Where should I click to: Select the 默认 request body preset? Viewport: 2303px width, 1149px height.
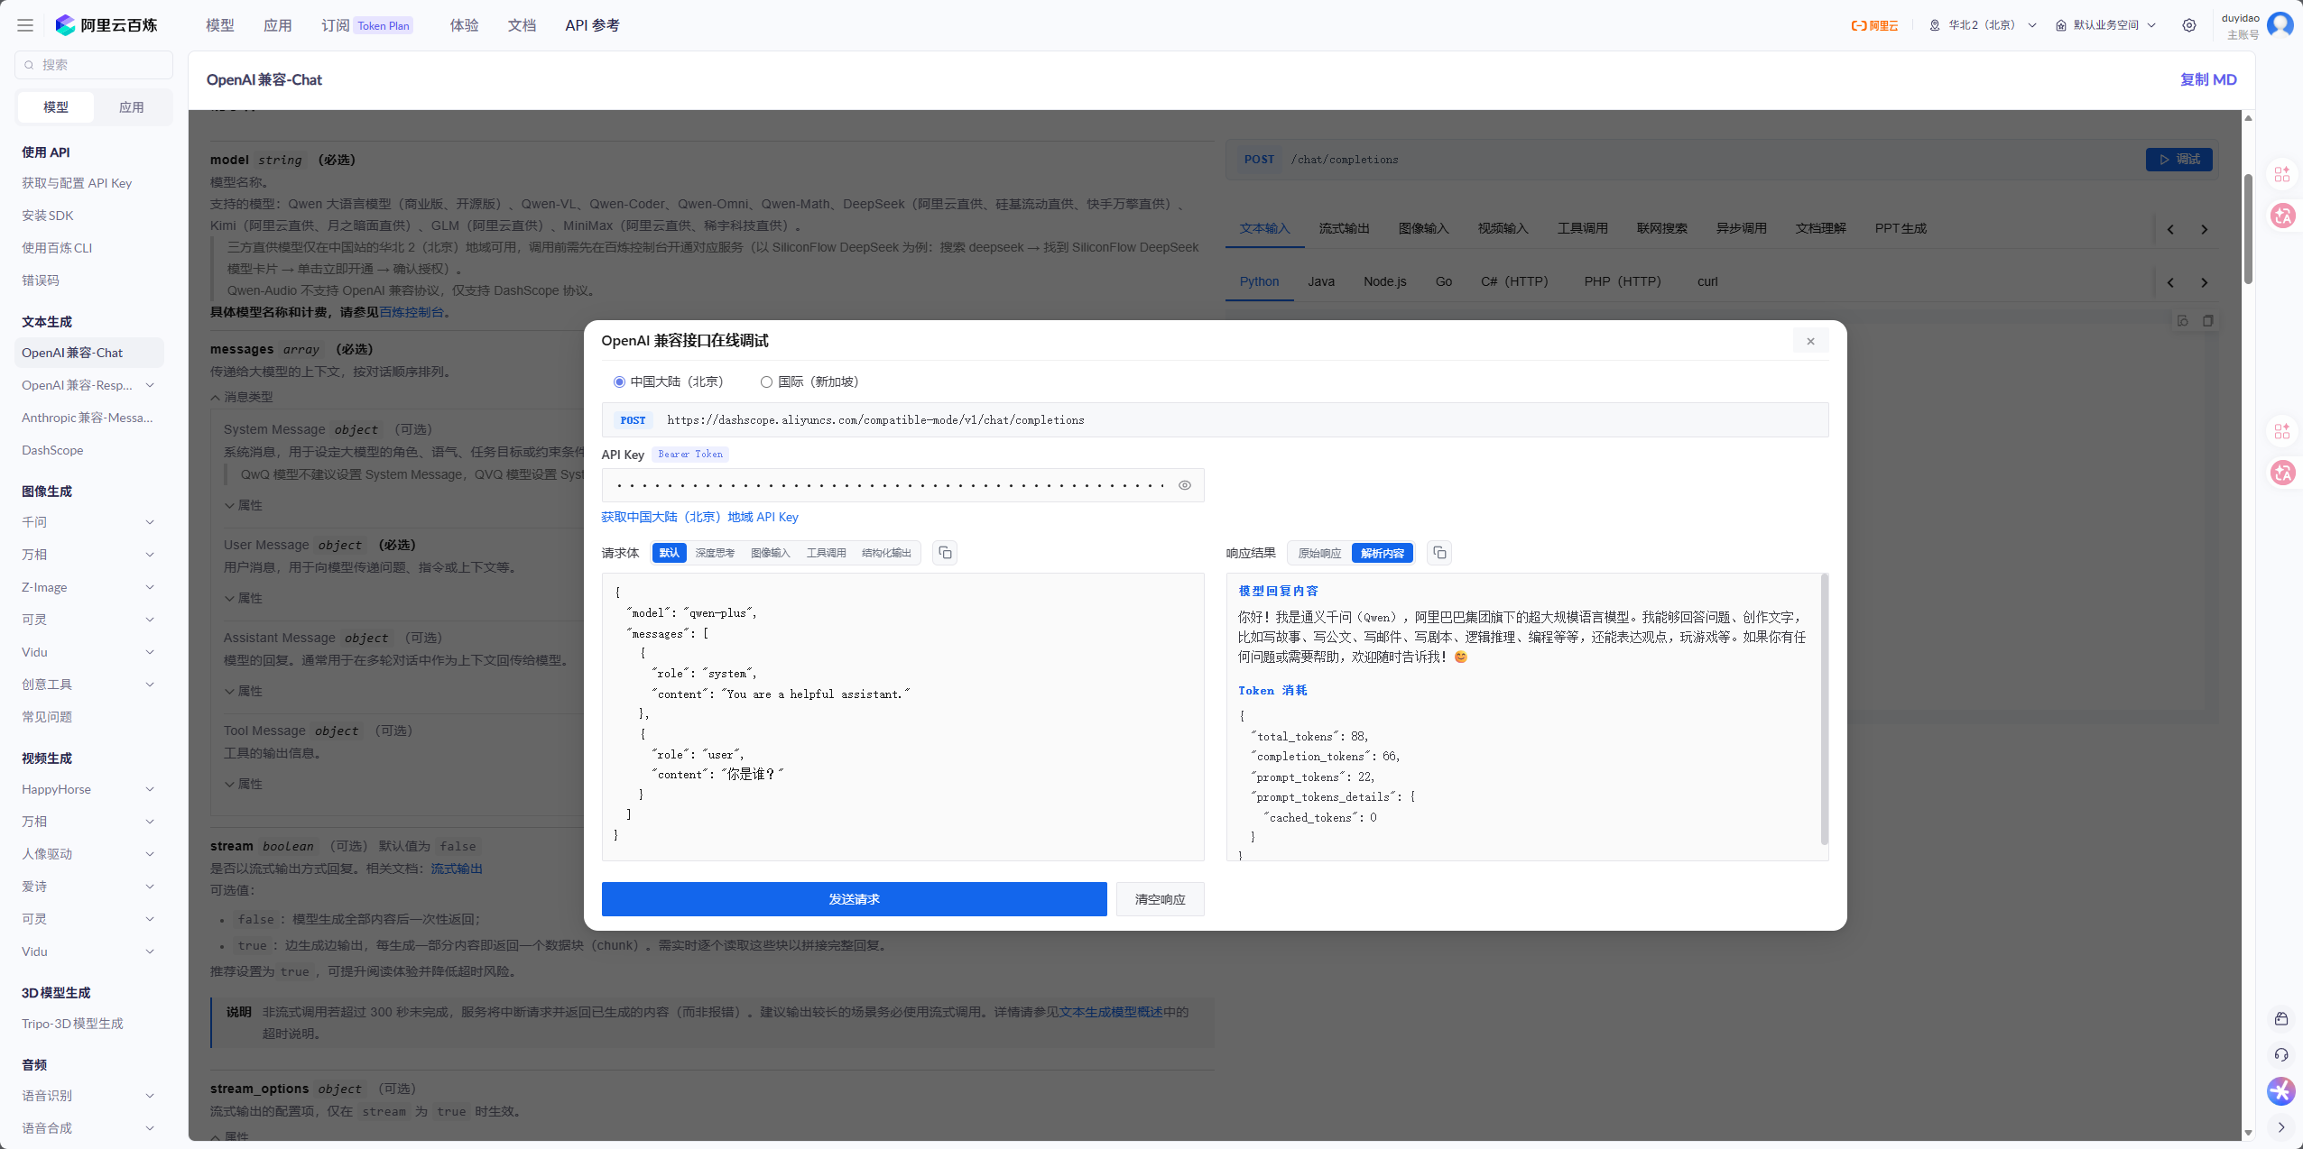click(x=669, y=553)
